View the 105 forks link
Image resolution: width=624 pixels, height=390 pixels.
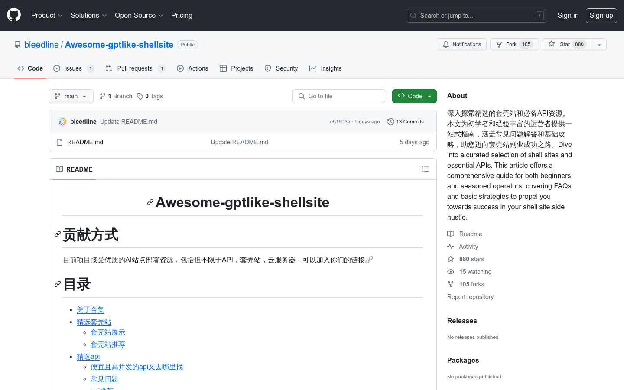coord(466,284)
